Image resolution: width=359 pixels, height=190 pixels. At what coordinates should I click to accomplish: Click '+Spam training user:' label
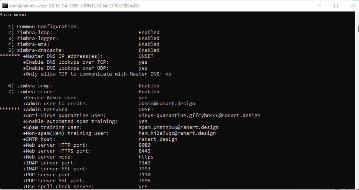click(52, 127)
